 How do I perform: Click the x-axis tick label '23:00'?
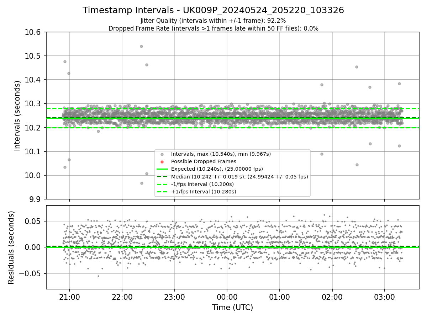pyautogui.click(x=174, y=297)
